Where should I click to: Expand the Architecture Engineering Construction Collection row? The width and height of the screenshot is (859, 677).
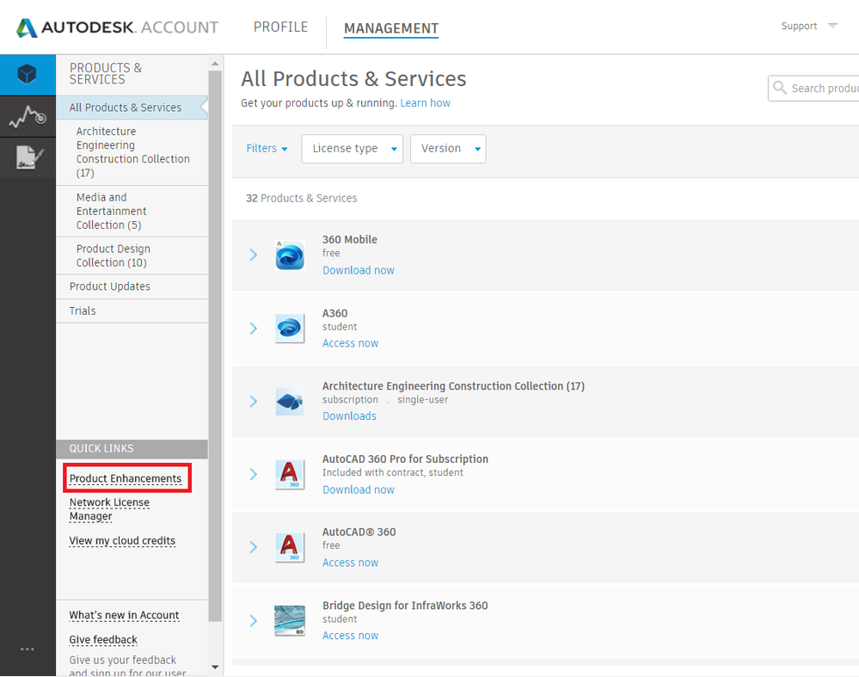[253, 401]
